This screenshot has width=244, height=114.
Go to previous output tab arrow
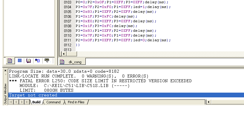pos(16,102)
